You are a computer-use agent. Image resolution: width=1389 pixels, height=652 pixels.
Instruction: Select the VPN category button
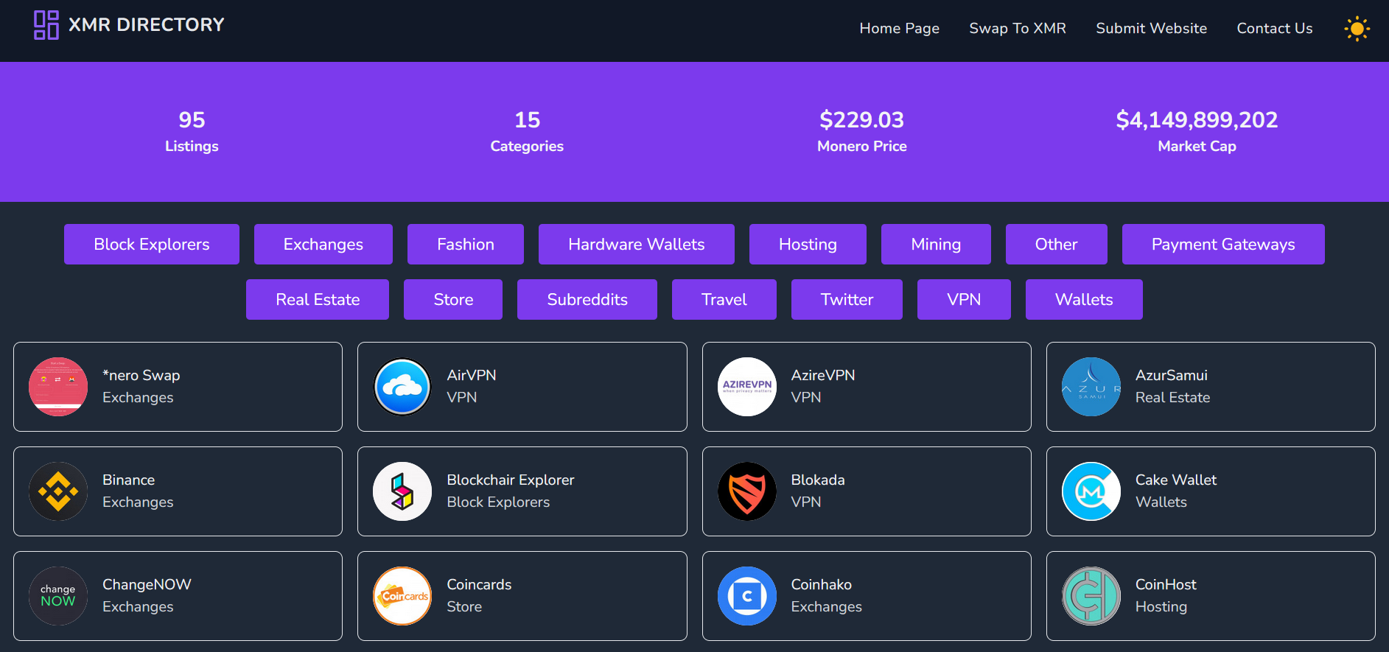pyautogui.click(x=964, y=299)
